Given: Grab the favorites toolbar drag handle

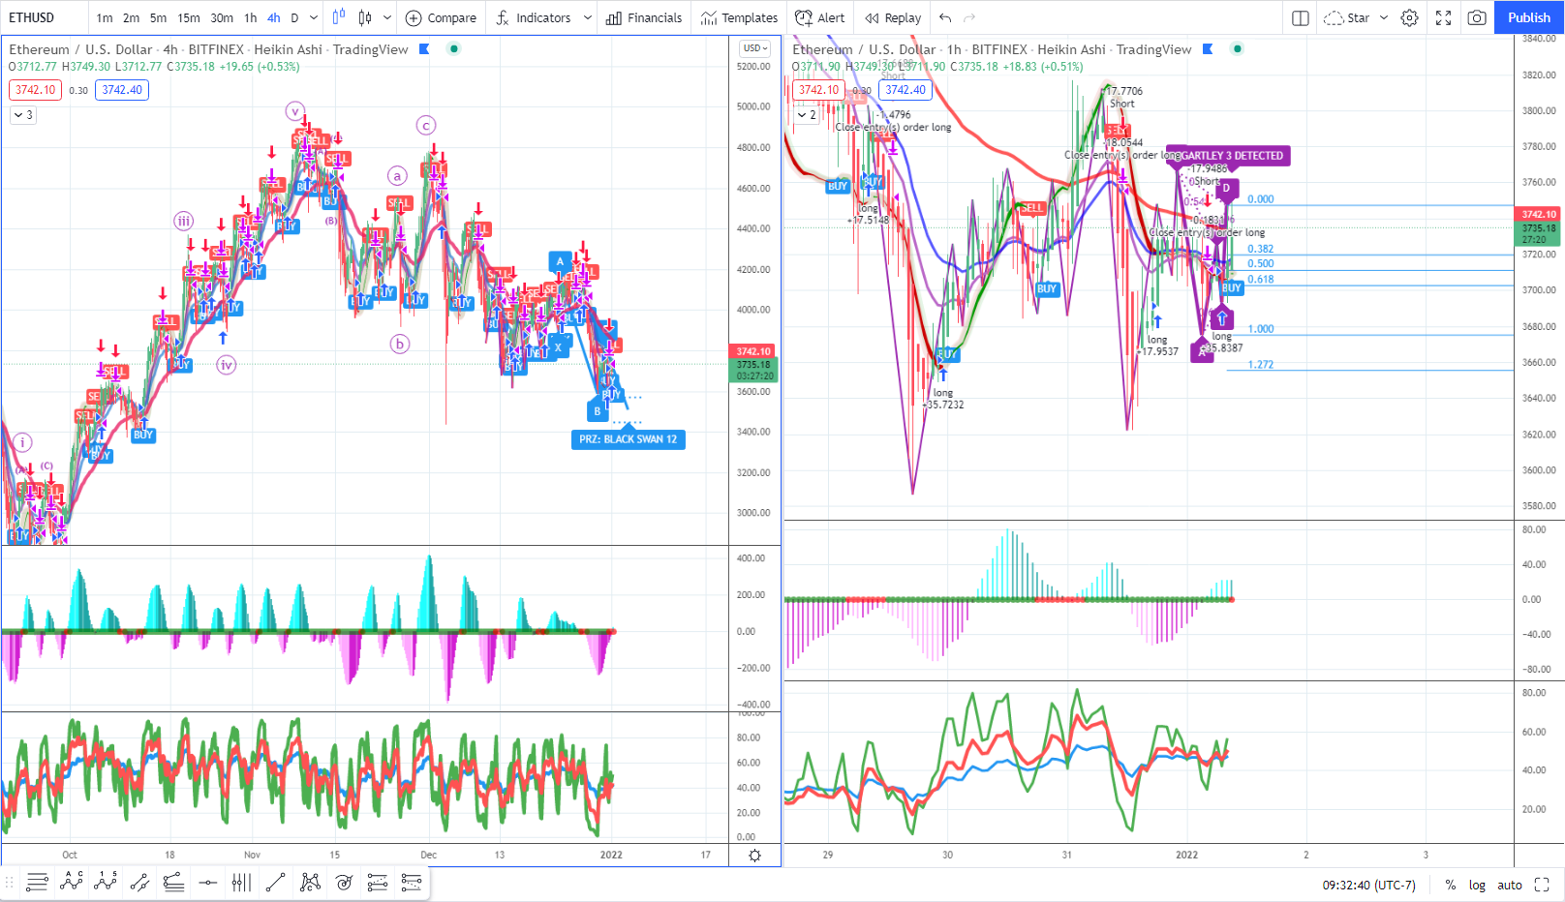Looking at the screenshot, I should pyautogui.click(x=10, y=882).
